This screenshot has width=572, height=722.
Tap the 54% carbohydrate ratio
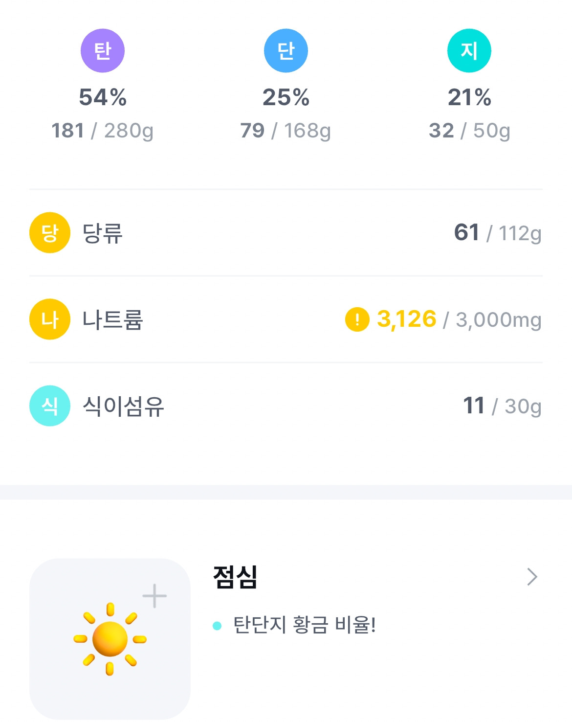coord(103,97)
